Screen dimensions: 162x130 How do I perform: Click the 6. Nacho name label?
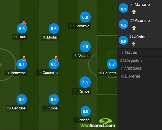point(82,120)
